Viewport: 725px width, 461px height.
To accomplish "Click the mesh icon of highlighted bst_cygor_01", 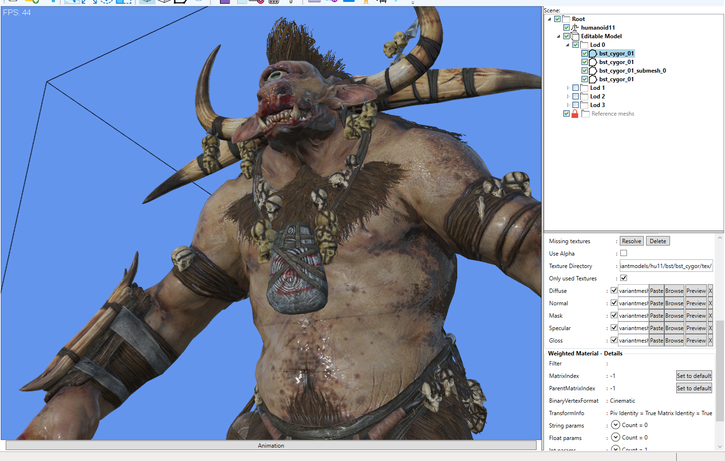I will [x=593, y=54].
